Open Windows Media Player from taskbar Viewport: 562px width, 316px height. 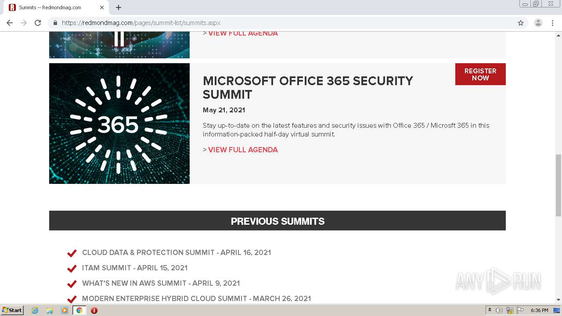65,310
